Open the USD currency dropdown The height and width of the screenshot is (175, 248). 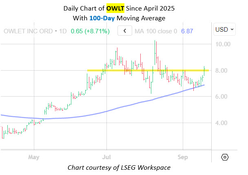pyautogui.click(x=224, y=29)
